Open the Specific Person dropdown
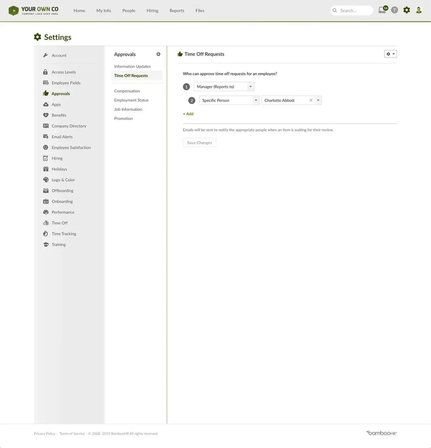Viewport: 431px width, 448px height. pos(229,101)
